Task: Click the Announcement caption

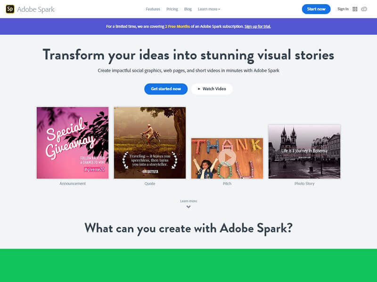Action: point(73,183)
